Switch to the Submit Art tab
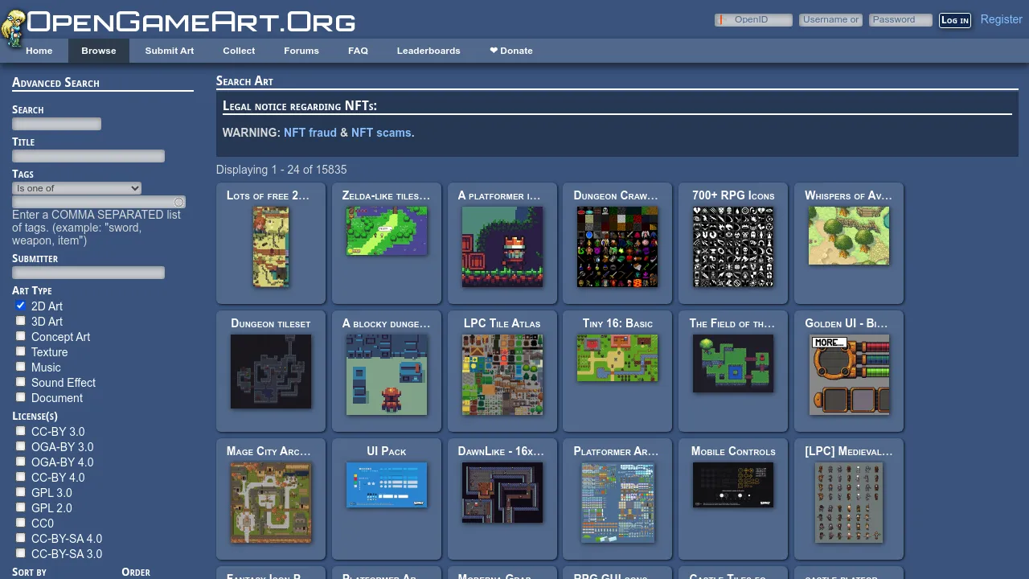The width and height of the screenshot is (1029, 579). coord(169,51)
